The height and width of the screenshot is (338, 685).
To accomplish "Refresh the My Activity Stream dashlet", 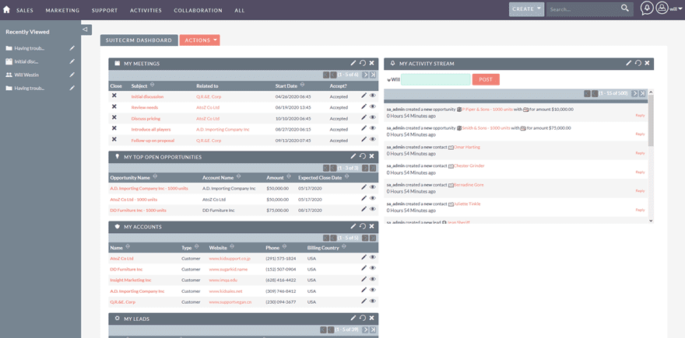I will 638,63.
